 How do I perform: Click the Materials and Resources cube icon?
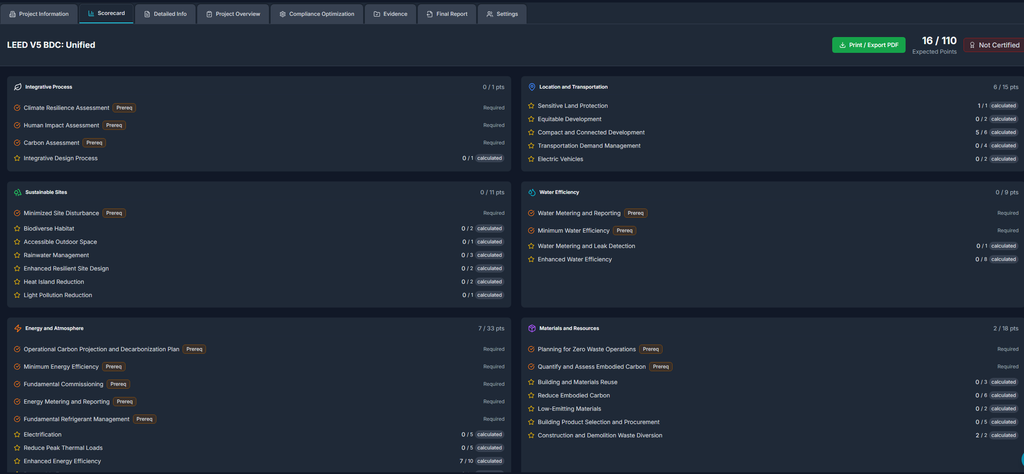532,328
